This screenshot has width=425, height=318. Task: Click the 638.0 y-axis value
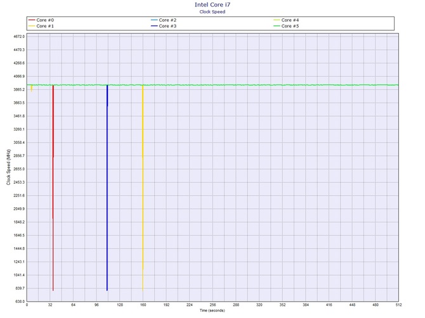(20, 302)
